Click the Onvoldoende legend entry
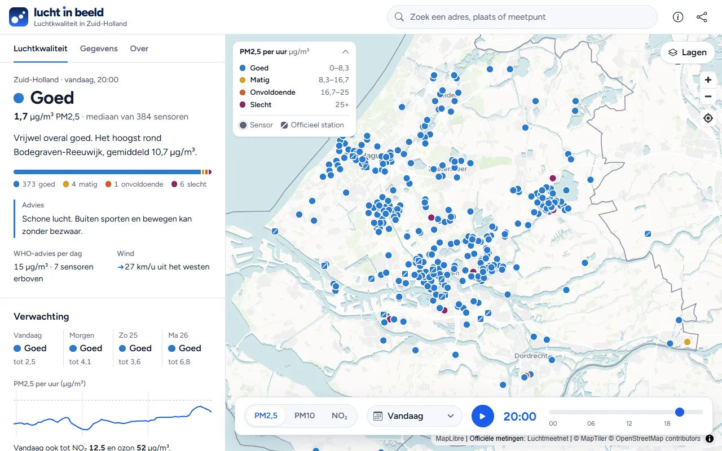This screenshot has width=722, height=451. (x=294, y=92)
